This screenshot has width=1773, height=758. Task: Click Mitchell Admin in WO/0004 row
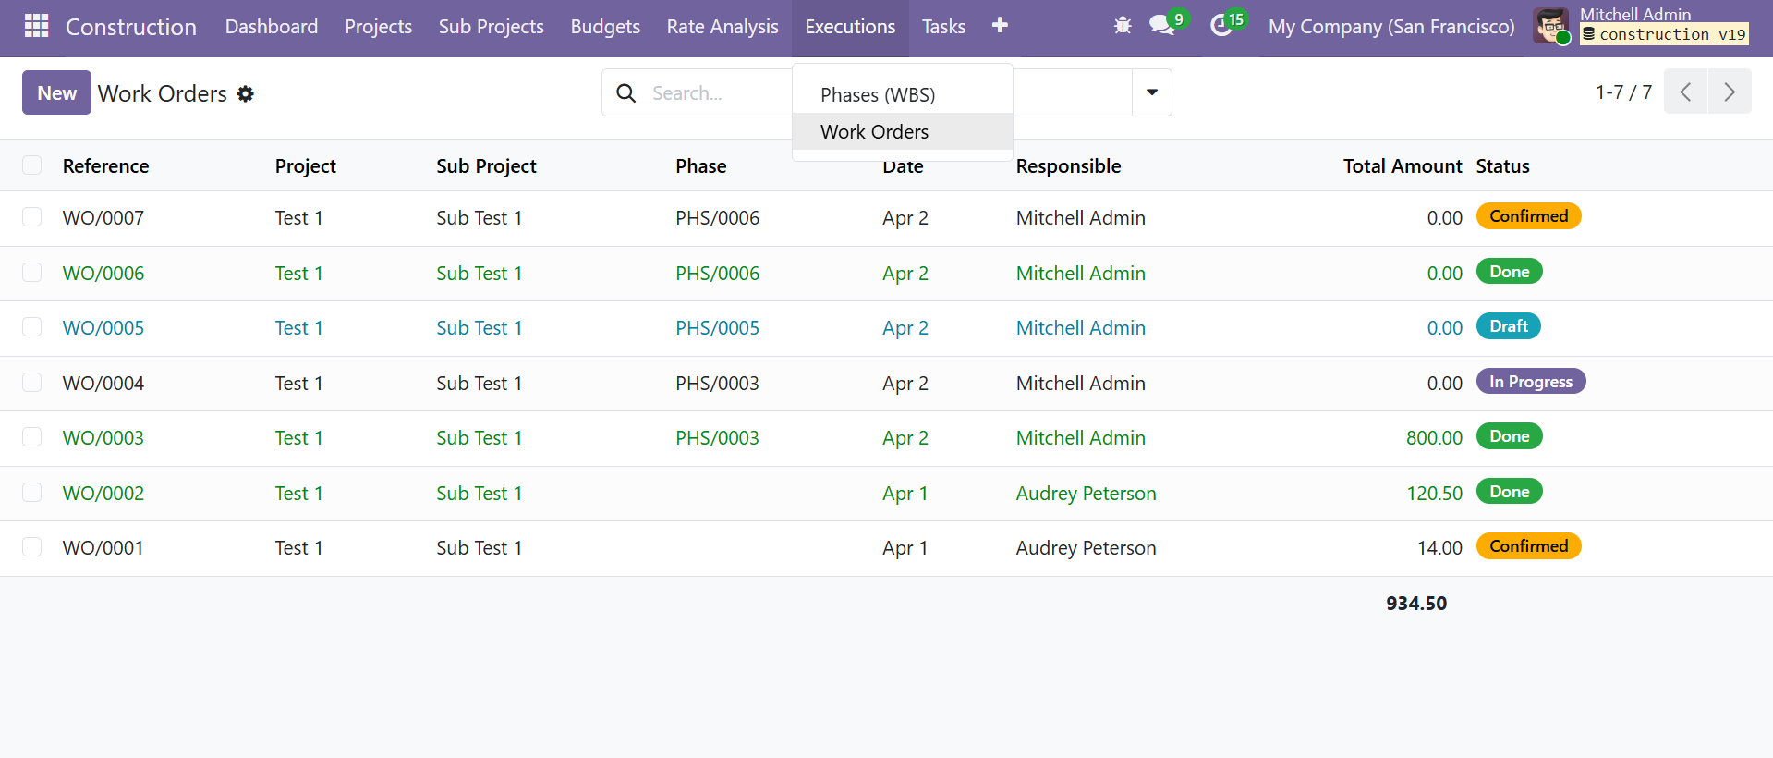point(1080,384)
